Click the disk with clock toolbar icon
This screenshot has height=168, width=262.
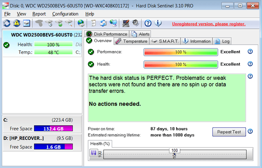pyautogui.click(x=49, y=23)
